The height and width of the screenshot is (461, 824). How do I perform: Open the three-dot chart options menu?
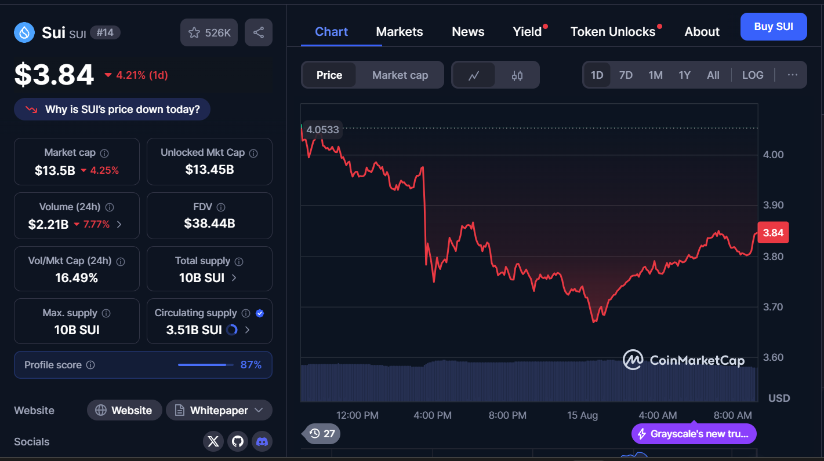793,75
